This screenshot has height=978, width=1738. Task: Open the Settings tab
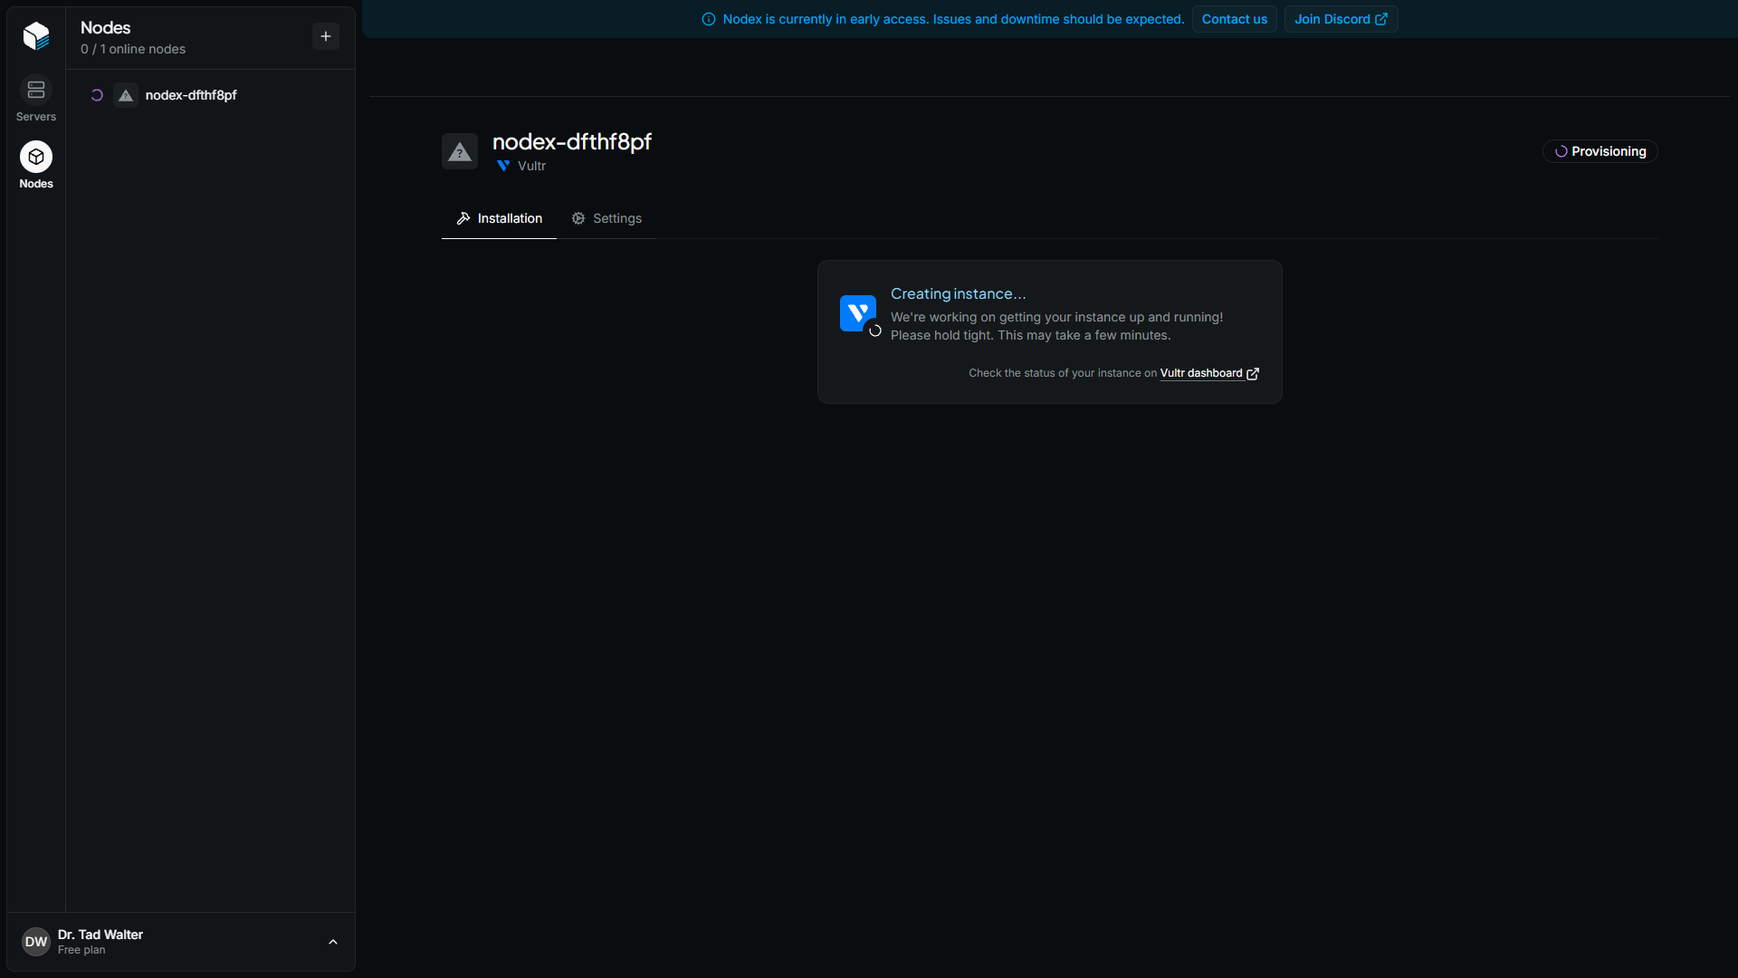coord(606,218)
